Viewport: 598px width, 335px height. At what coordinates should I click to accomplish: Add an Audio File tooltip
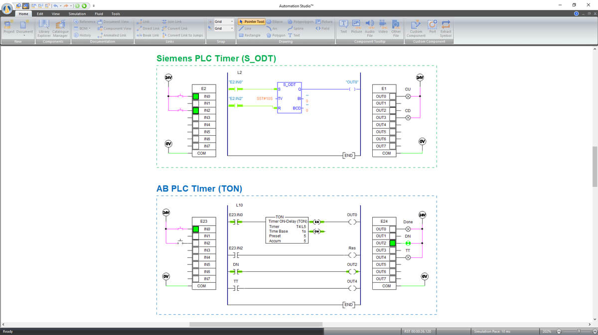(369, 28)
